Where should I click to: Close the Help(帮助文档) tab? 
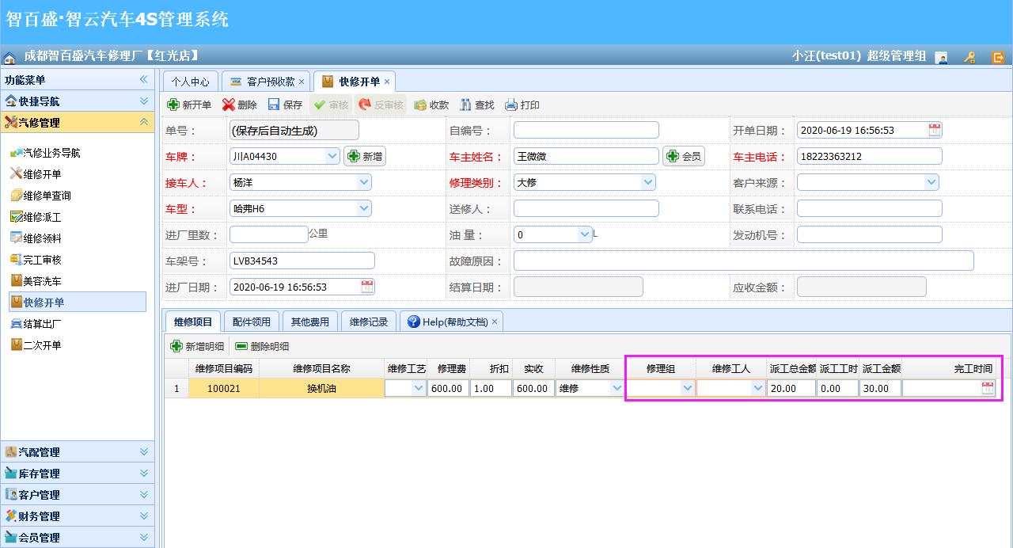[x=494, y=322]
